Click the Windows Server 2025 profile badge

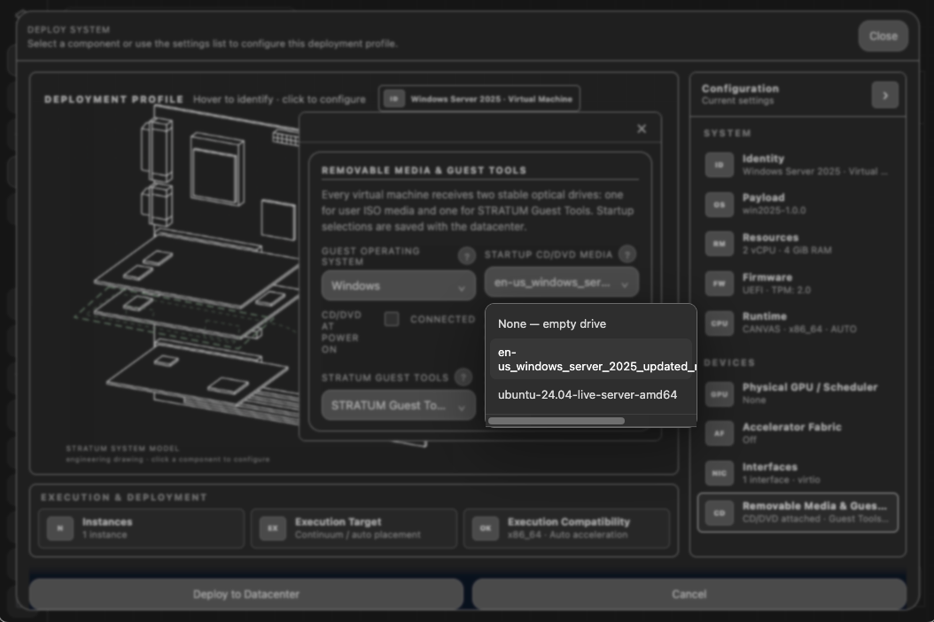coord(479,99)
